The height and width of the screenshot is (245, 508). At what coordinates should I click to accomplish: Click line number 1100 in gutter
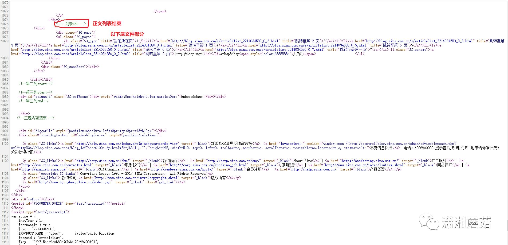(x=5, y=144)
